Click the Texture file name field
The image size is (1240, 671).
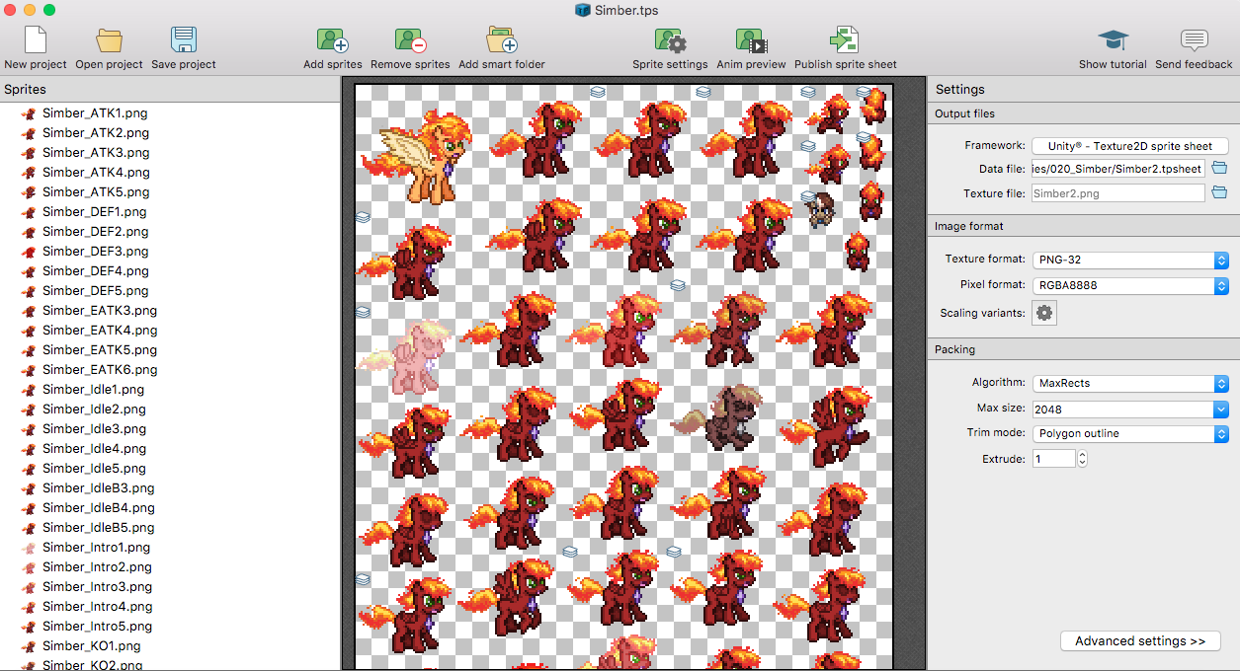(1118, 193)
